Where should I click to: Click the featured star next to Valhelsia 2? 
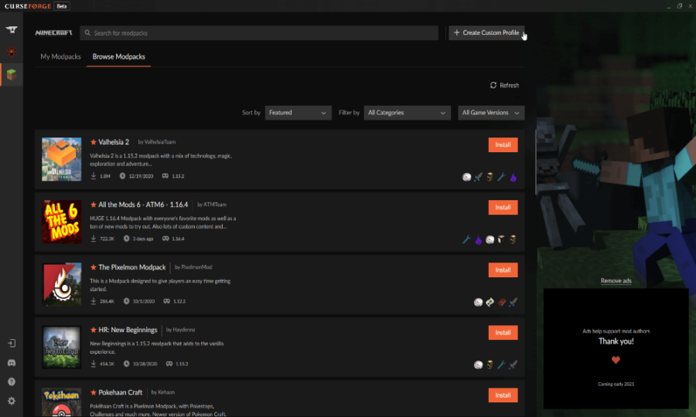pos(94,142)
